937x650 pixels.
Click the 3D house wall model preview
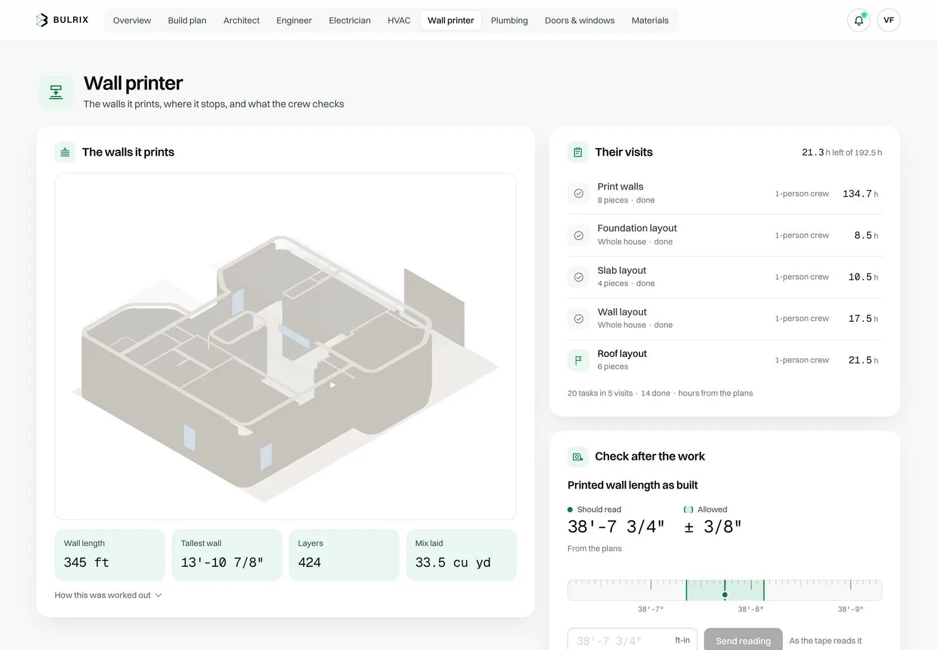coord(286,346)
